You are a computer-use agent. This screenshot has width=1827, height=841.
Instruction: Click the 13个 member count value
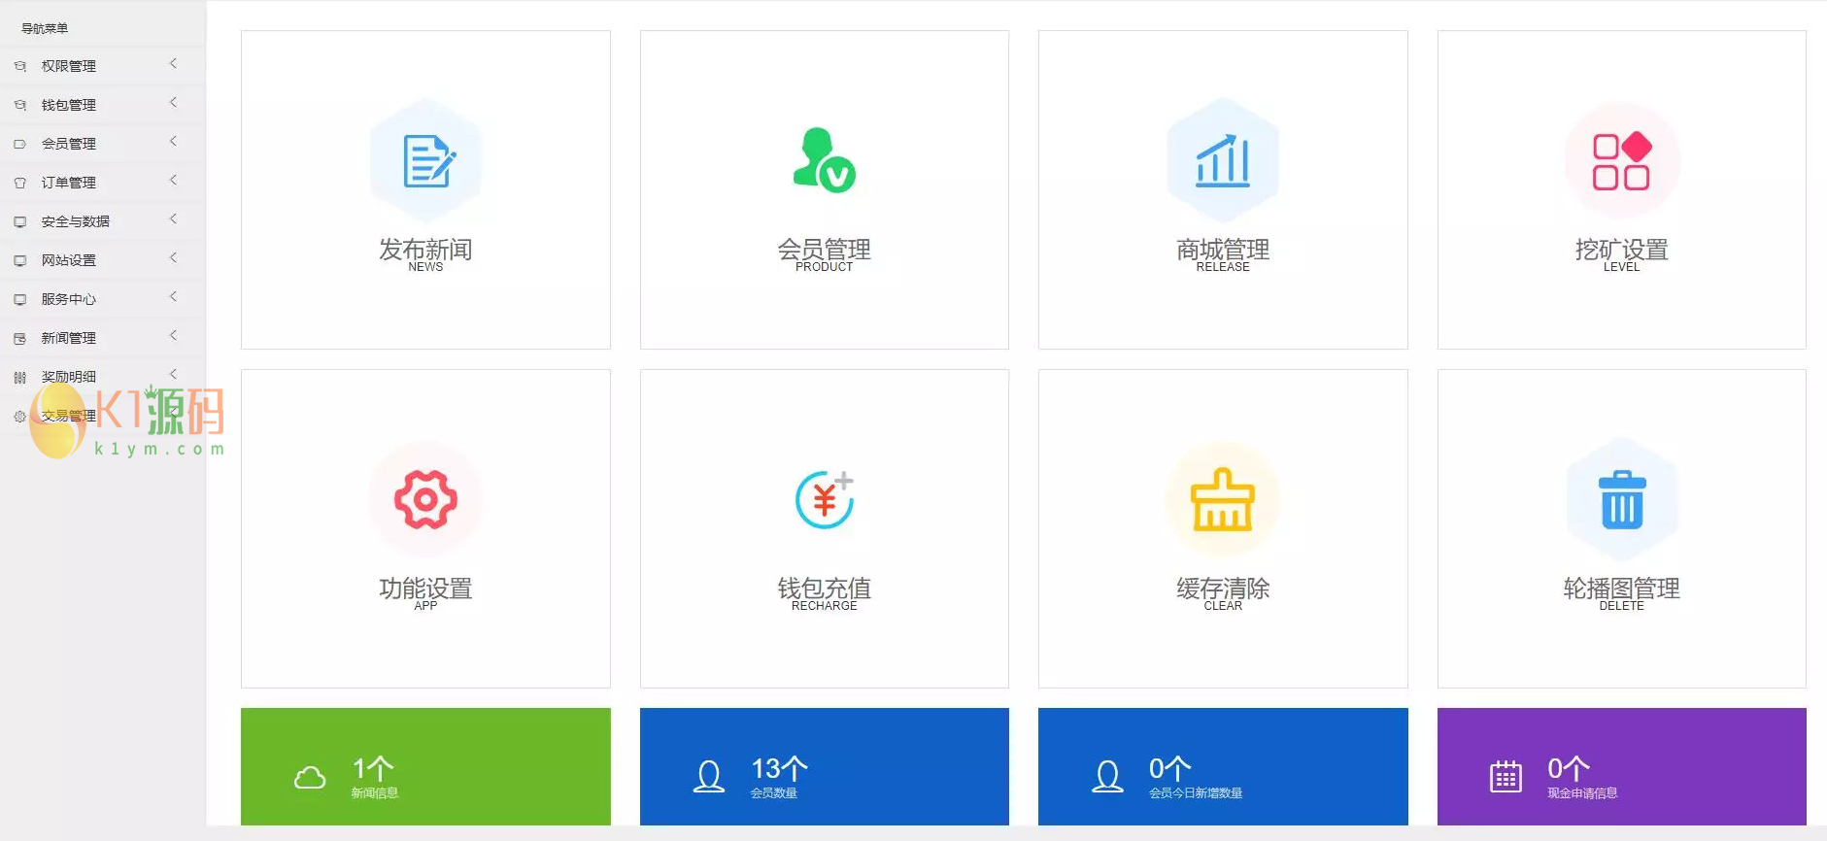point(779,769)
